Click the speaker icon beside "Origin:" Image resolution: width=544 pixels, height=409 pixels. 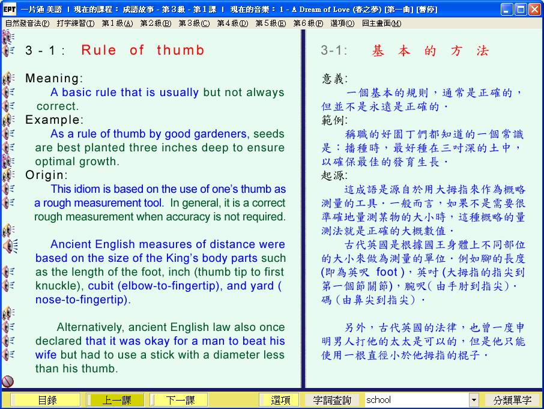tap(8, 175)
